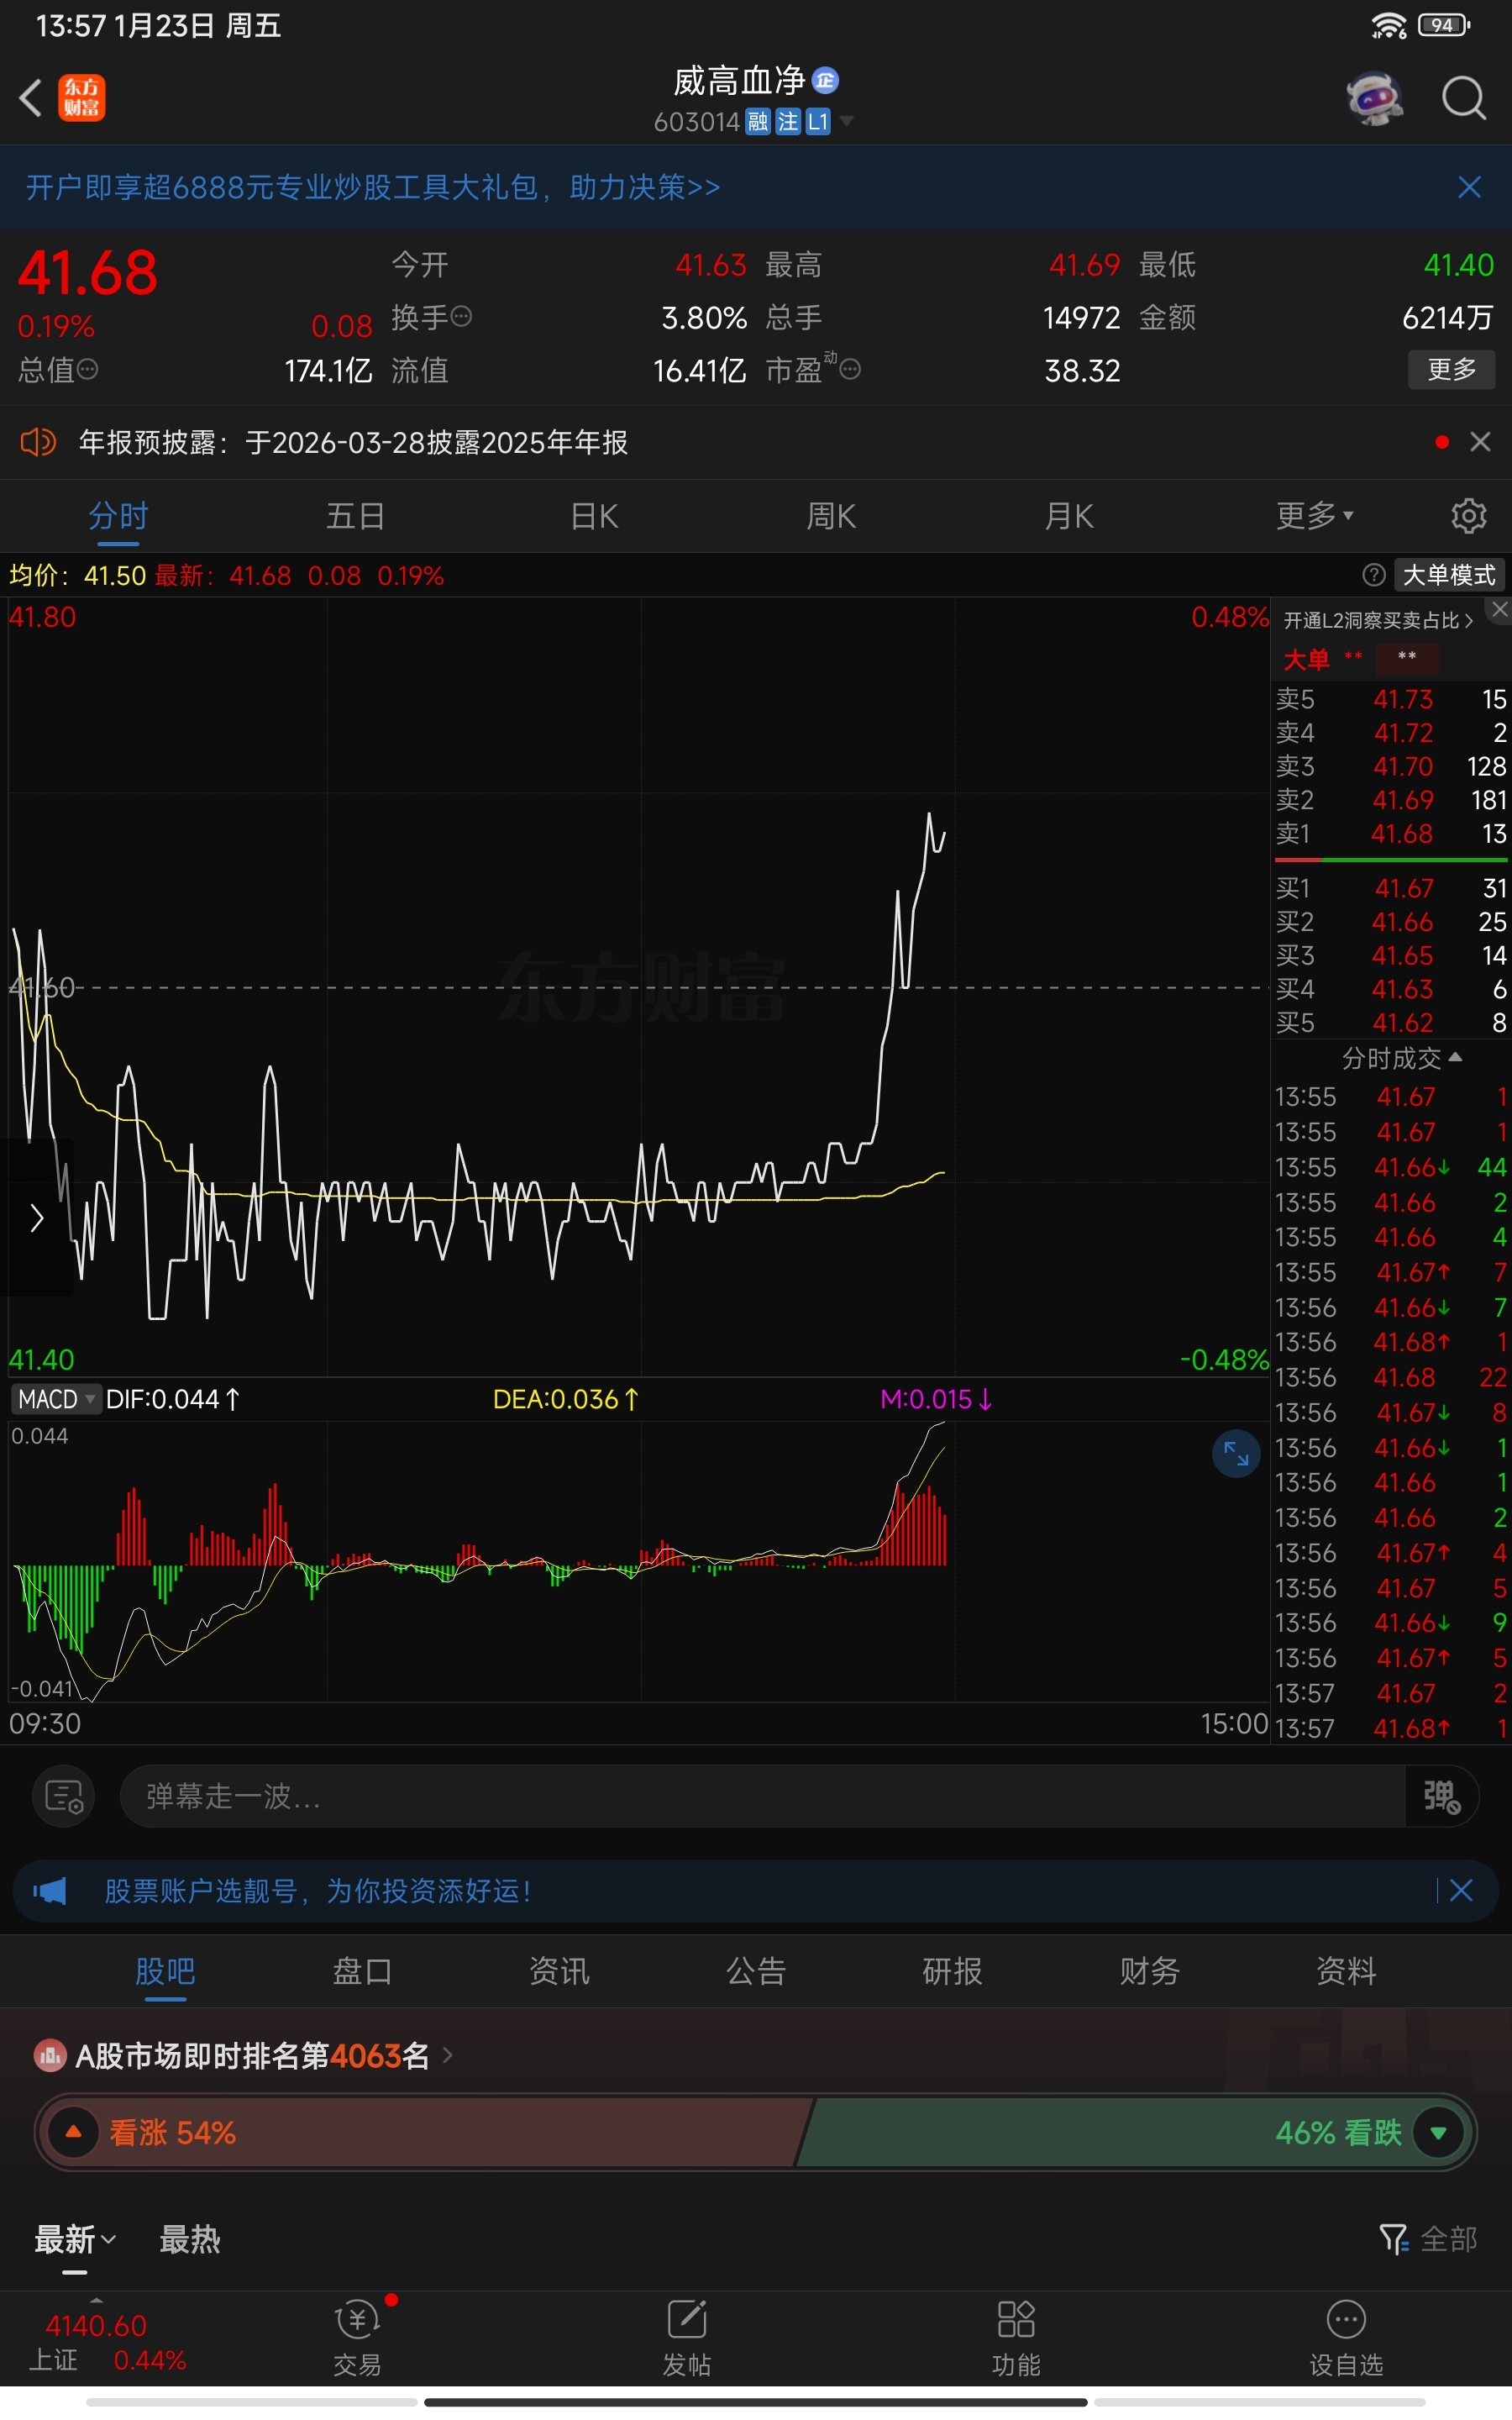Tap the info icon next to 换手
Screen dimensions: 1512x2420
click(461, 317)
